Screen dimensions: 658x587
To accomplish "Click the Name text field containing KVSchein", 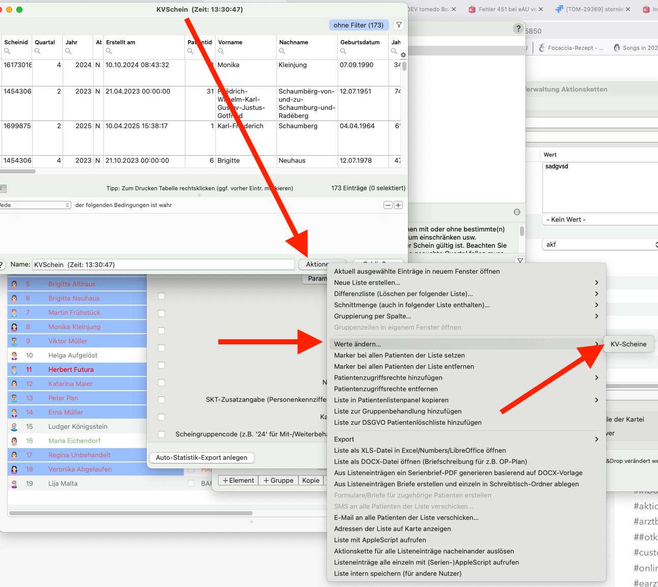I will (x=163, y=265).
